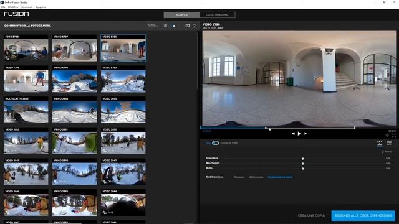Open the Modifica menu
Screen dimensions: 399x224
13,7
